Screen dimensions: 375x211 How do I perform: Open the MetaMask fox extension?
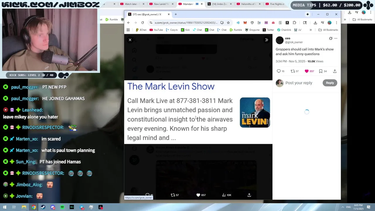[x=245, y=23]
